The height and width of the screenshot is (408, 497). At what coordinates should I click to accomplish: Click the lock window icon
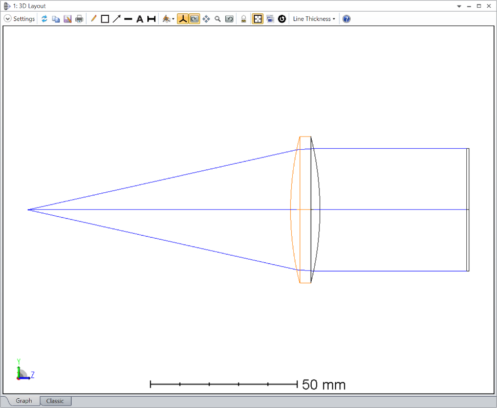coord(244,19)
